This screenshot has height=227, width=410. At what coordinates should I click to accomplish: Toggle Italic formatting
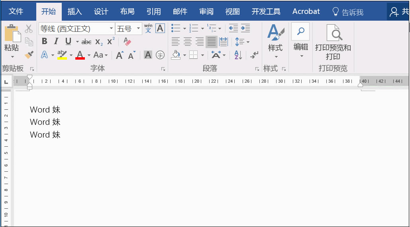[56, 41]
